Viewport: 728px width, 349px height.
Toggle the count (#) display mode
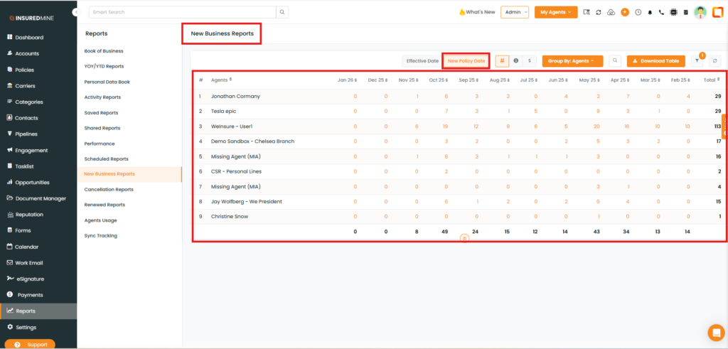[x=502, y=61]
